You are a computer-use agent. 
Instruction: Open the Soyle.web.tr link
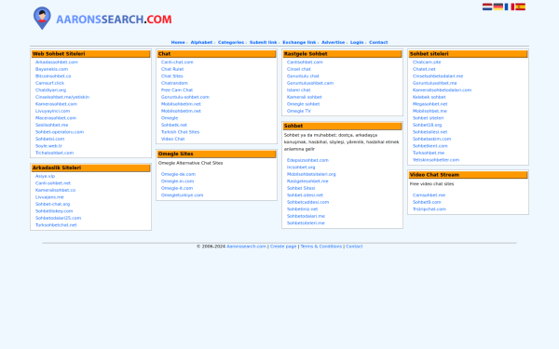pos(48,146)
